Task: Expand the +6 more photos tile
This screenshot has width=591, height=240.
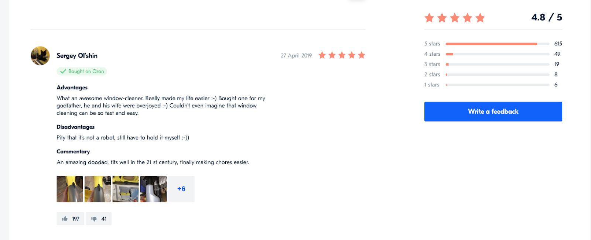Action: (x=181, y=189)
